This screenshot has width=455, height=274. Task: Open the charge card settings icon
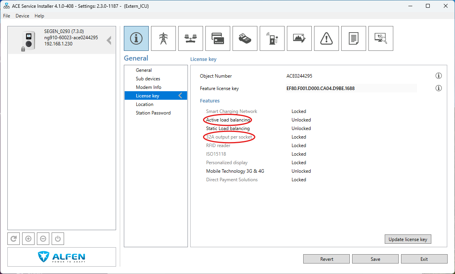tap(218, 38)
